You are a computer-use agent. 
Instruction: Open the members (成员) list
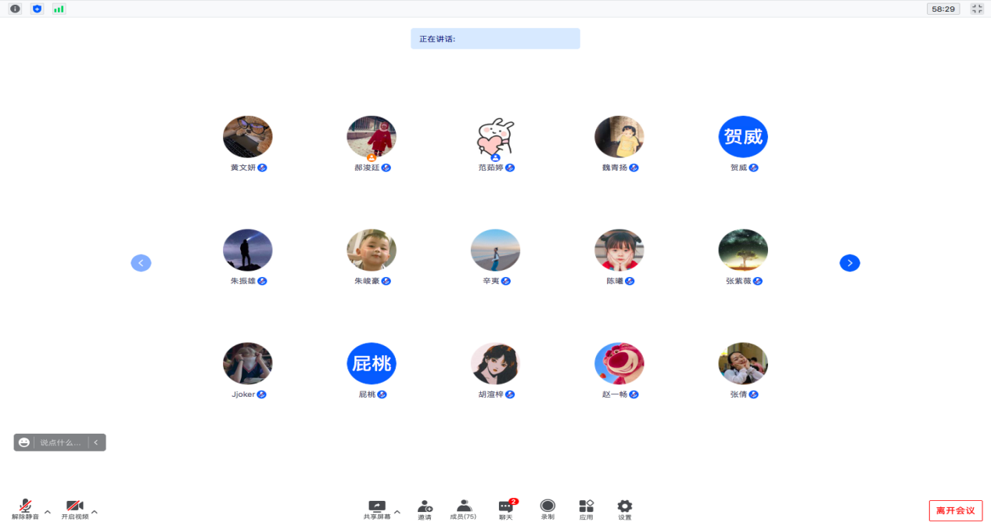(463, 510)
